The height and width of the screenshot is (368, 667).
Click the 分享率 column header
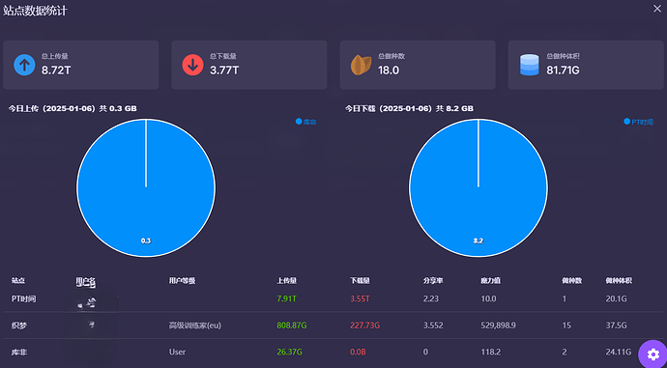pos(433,281)
